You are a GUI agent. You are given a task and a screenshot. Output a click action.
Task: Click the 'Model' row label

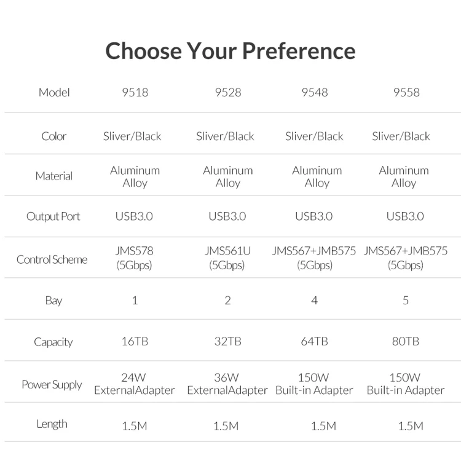54,92
